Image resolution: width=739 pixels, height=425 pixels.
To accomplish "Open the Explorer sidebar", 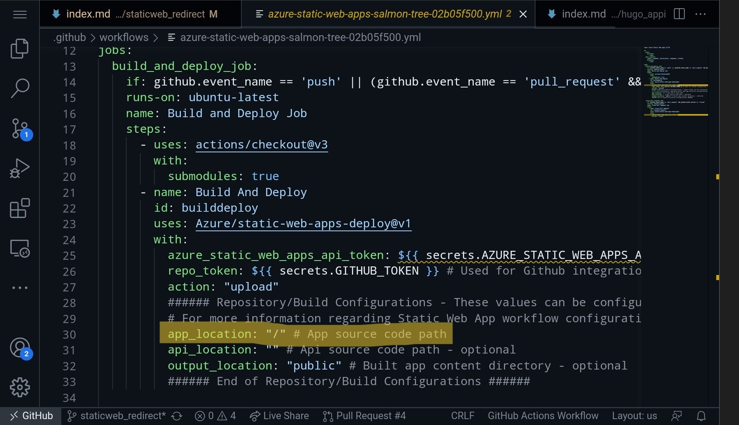I will [x=20, y=48].
